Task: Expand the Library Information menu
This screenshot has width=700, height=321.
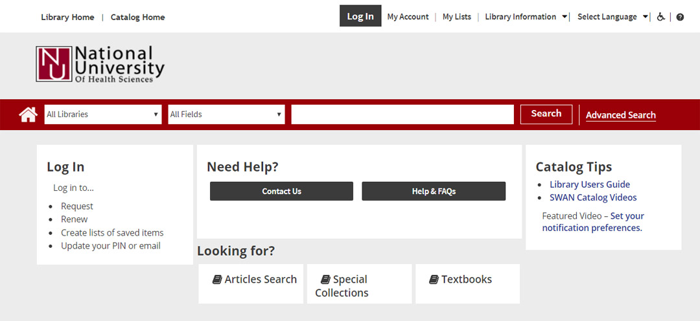Action: tap(526, 17)
